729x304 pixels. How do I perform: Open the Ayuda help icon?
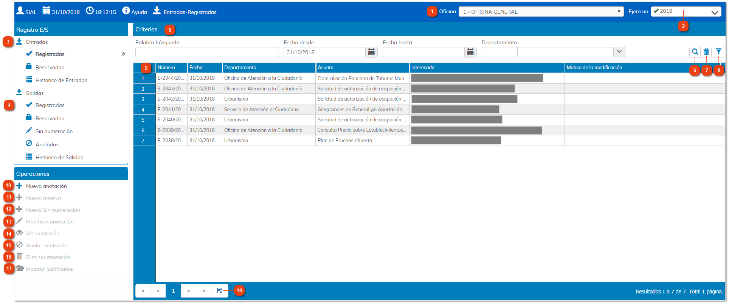pos(126,11)
